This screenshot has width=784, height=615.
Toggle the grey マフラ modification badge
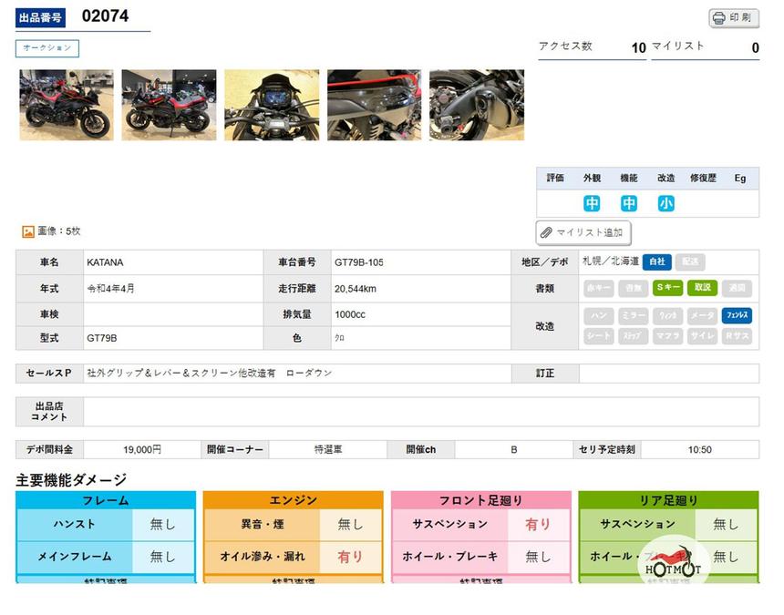pyautogui.click(x=667, y=335)
